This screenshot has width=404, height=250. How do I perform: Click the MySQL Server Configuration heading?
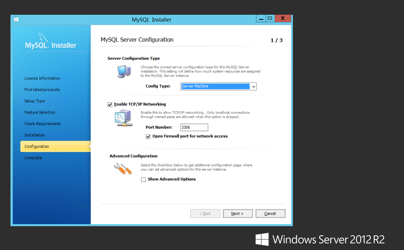pos(137,40)
